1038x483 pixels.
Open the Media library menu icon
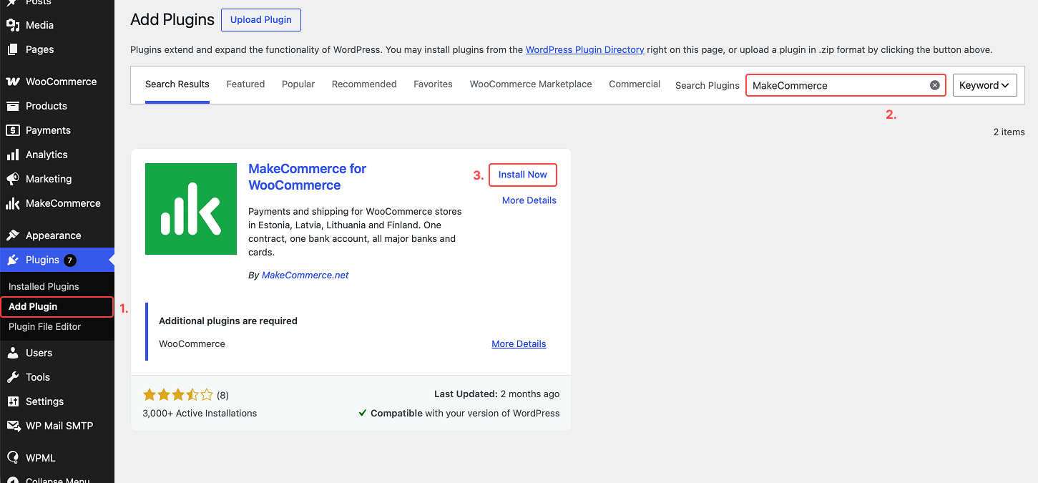coord(13,25)
